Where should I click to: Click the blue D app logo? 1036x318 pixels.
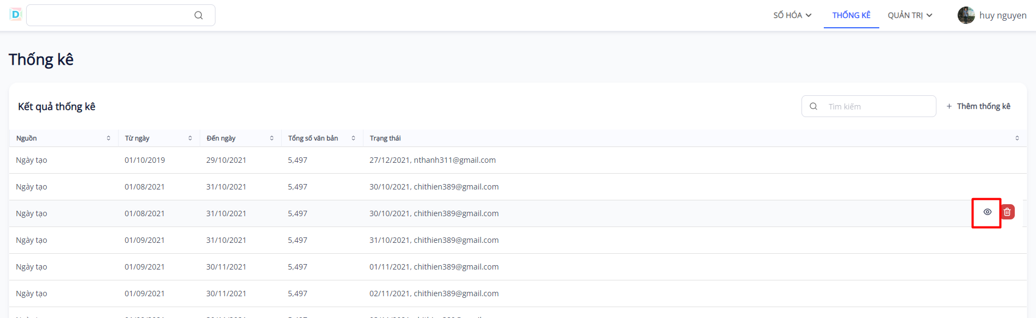(x=15, y=15)
